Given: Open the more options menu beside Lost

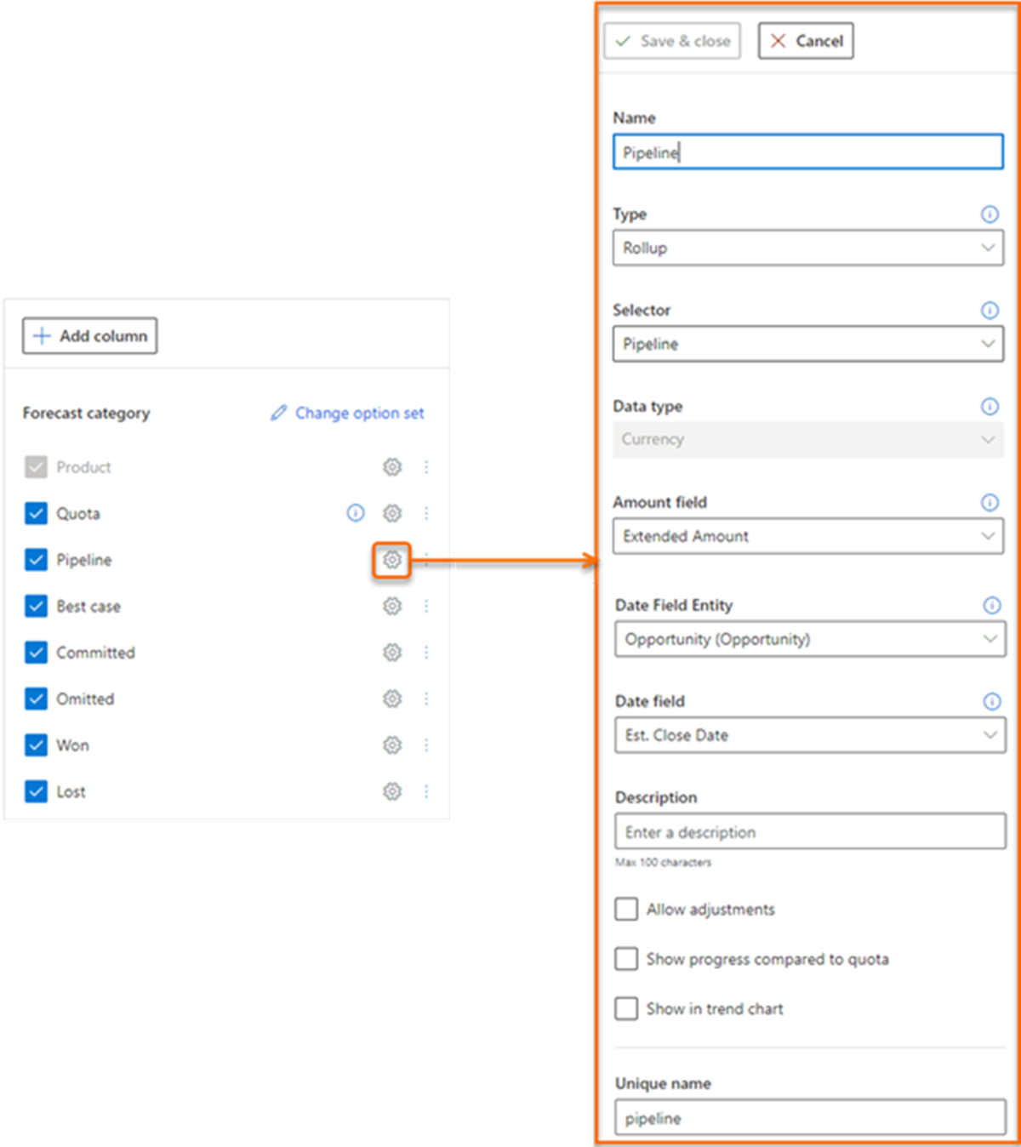Looking at the screenshot, I should tap(426, 791).
